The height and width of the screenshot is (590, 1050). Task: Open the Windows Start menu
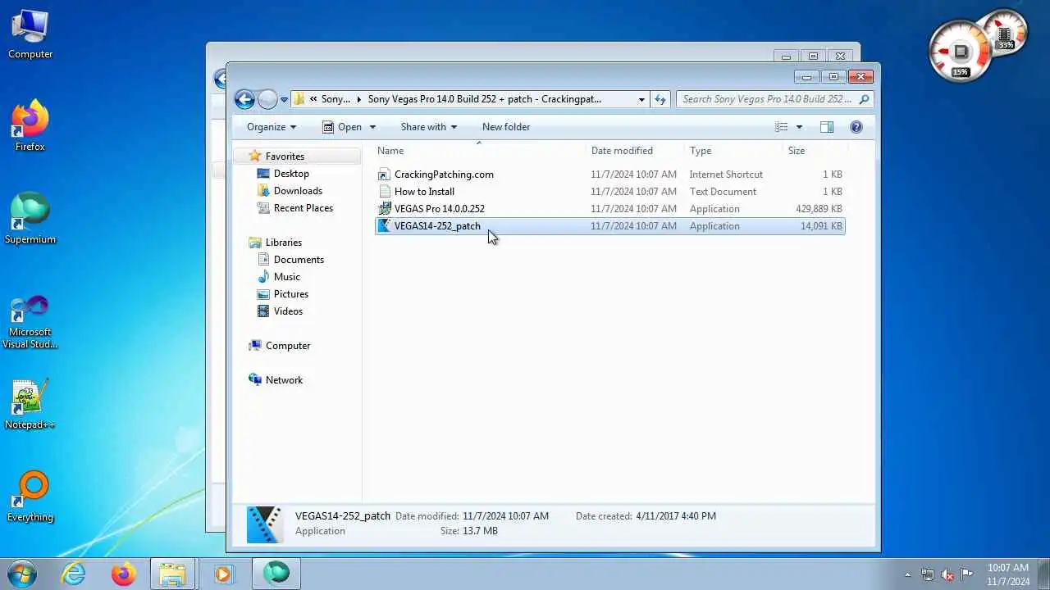click(x=22, y=574)
